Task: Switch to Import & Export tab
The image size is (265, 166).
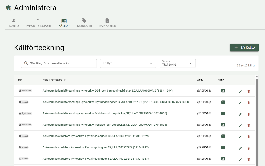Action: 38,23
